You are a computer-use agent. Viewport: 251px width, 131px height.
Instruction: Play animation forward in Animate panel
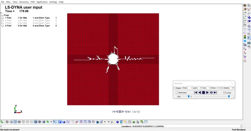(207, 93)
